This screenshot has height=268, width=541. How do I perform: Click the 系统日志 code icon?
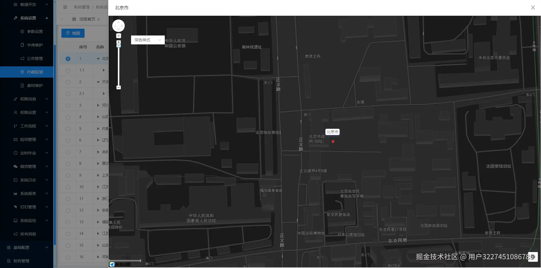15,180
